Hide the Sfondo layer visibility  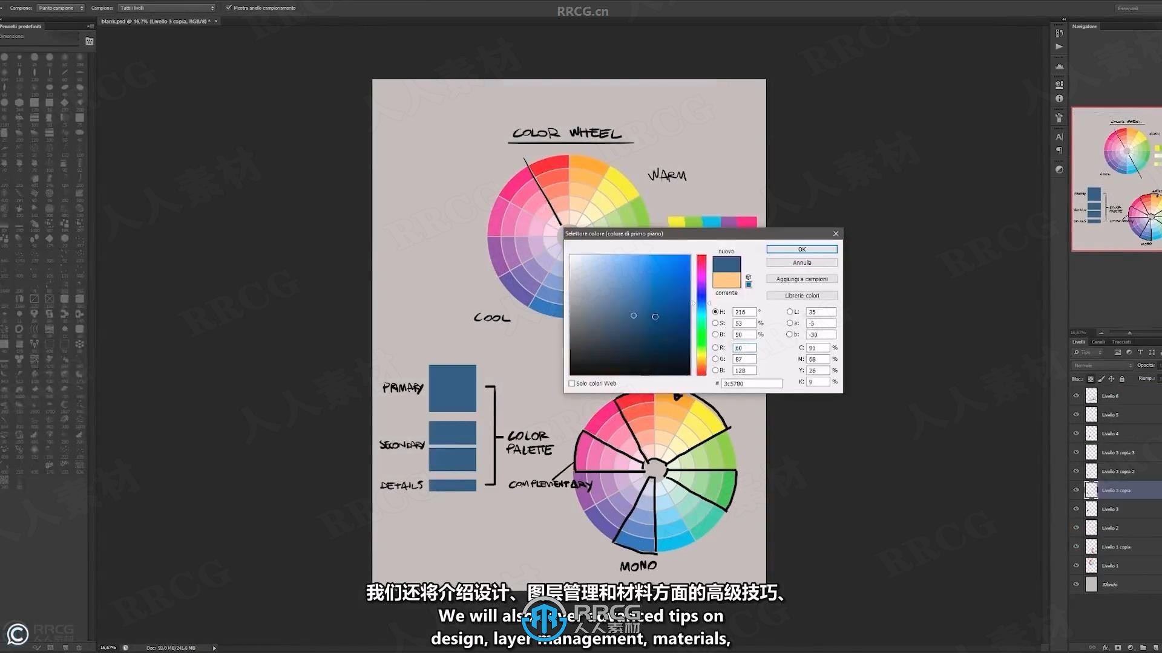click(x=1076, y=585)
